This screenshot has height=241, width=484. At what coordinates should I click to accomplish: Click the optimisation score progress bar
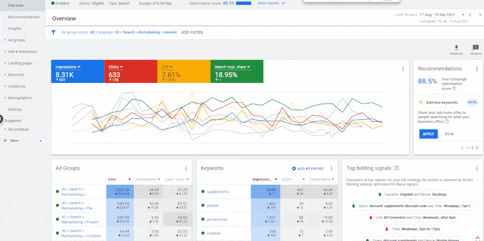coord(244,4)
